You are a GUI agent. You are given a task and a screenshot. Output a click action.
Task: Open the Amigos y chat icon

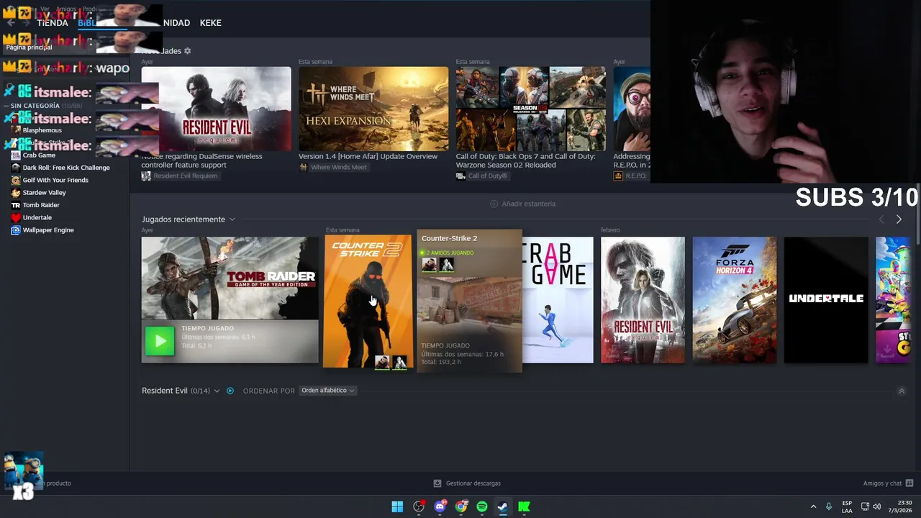909,483
